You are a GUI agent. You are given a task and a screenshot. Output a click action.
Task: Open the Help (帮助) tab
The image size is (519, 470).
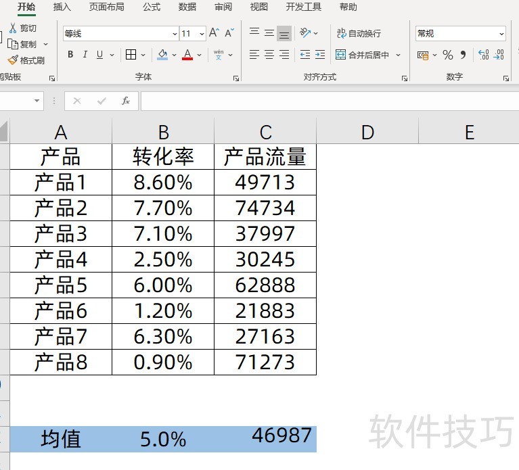coord(348,7)
